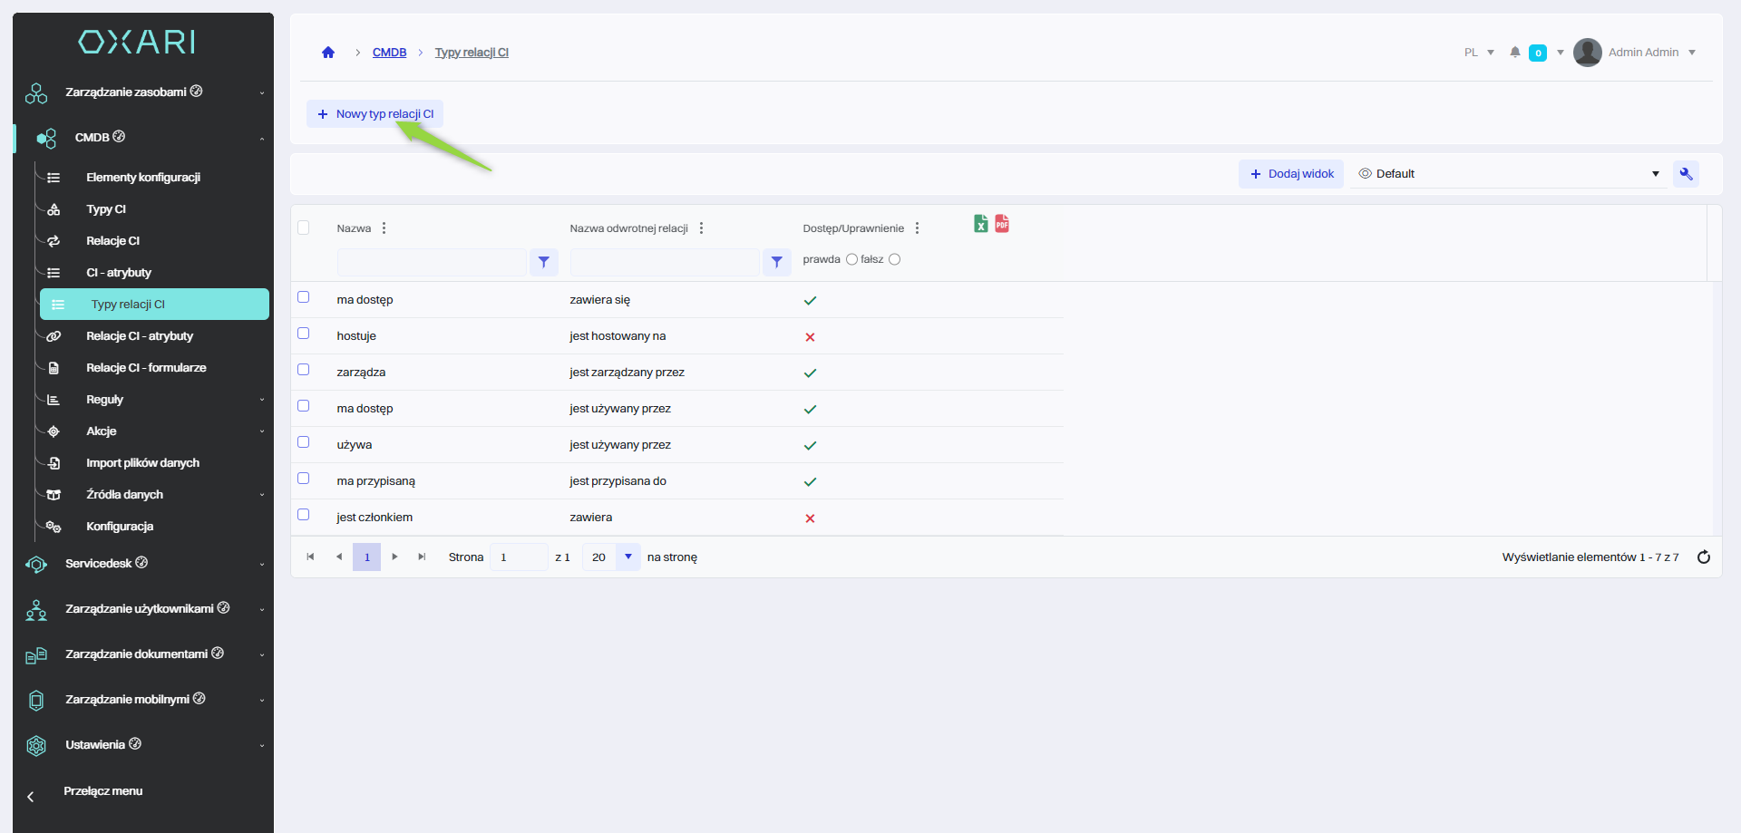Export table to PDF icon
Image resolution: width=1741 pixels, height=833 pixels.
[x=1002, y=224]
